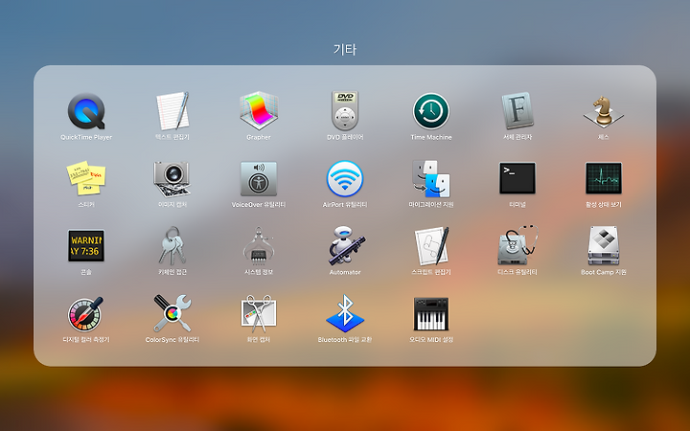Open Time Machine
690x431 pixels.
[431, 111]
